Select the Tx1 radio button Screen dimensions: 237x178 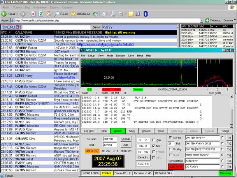pyautogui.click(x=222, y=137)
